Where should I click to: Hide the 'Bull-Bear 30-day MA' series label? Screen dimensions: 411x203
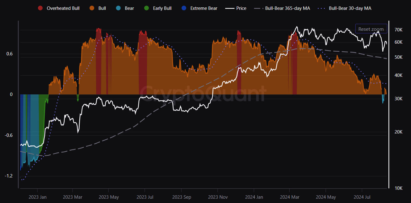[x=350, y=8]
